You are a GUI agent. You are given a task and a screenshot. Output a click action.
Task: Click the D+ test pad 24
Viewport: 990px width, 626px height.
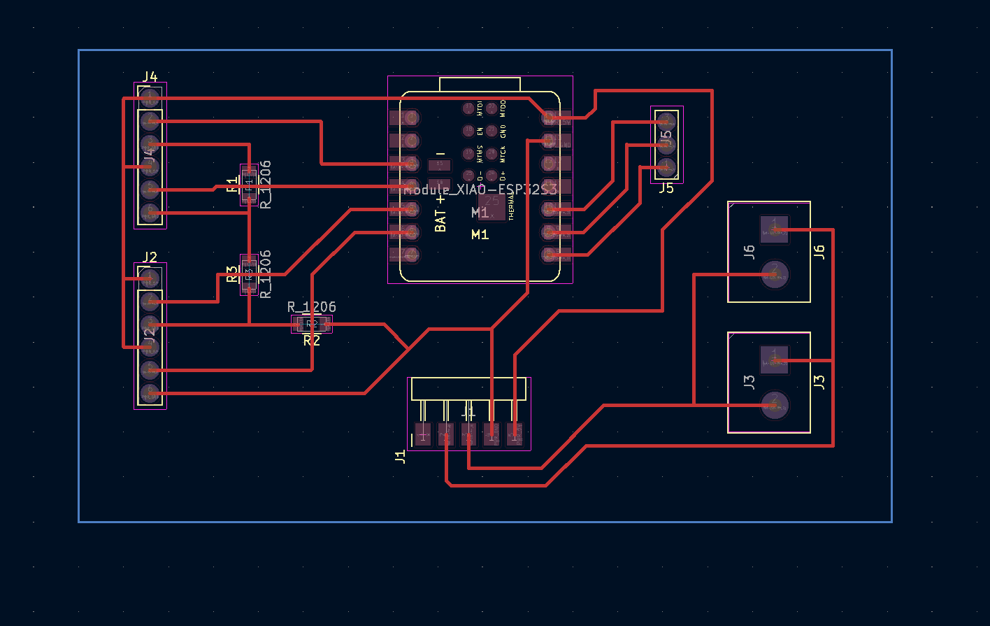pos(492,175)
